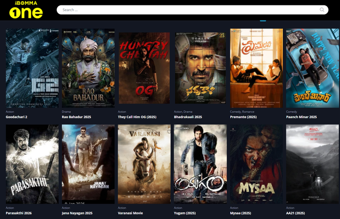
Task: Open the Yugam movie poster
Action: click(x=200, y=164)
